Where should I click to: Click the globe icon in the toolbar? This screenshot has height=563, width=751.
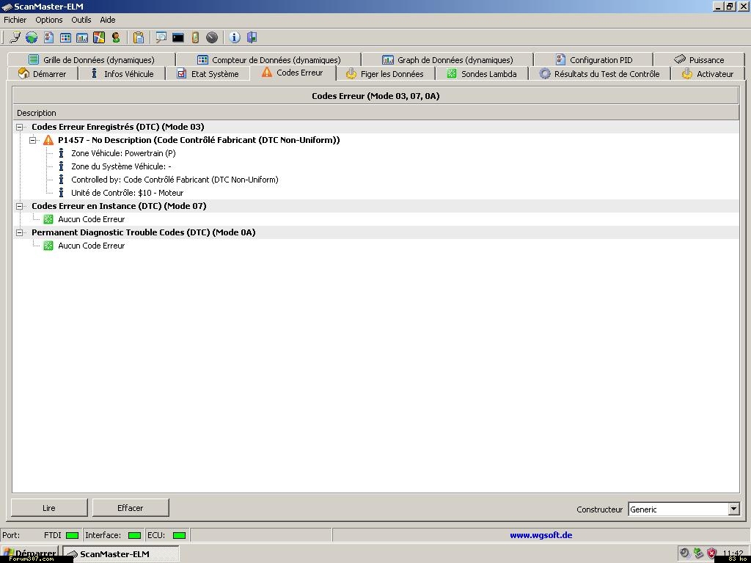coord(32,37)
